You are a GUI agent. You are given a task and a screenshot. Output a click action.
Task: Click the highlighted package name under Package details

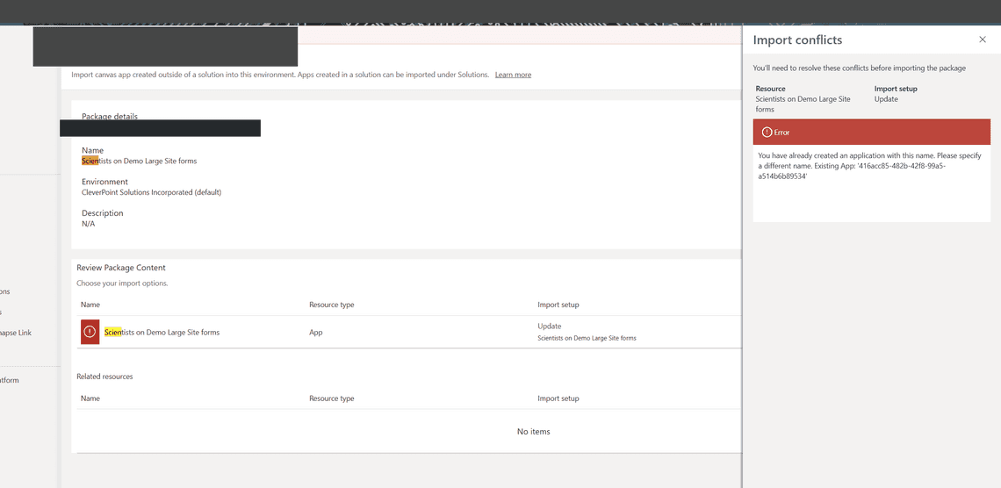pos(139,161)
